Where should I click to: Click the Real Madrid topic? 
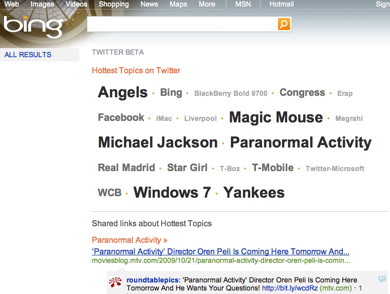click(x=126, y=168)
